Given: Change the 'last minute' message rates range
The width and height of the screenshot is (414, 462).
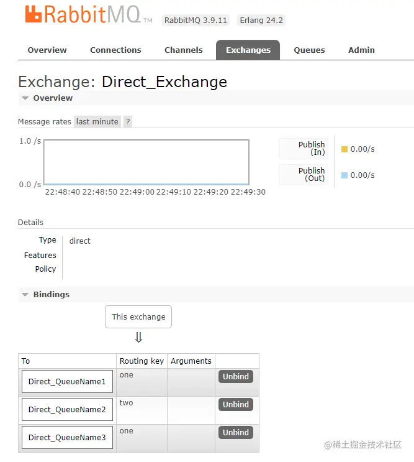Looking at the screenshot, I should tap(97, 121).
